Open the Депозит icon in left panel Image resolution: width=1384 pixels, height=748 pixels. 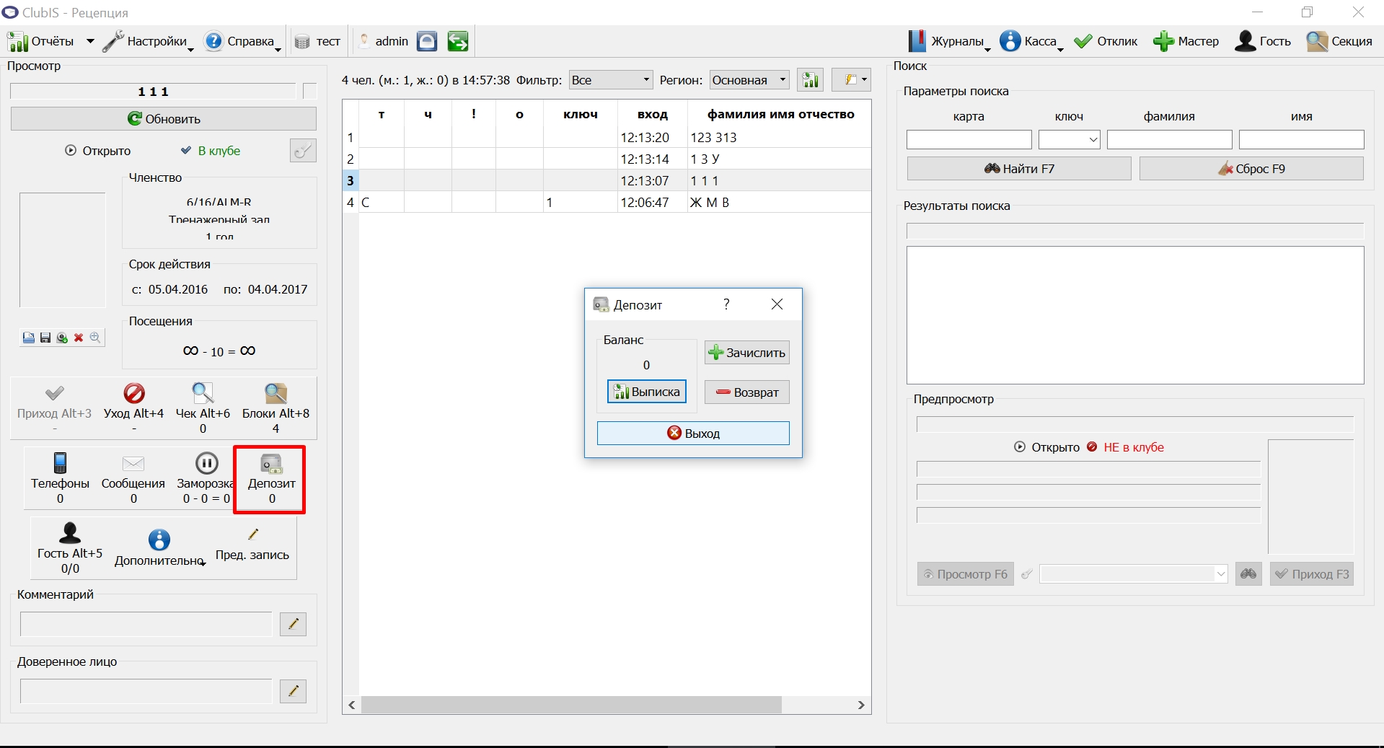271,464
